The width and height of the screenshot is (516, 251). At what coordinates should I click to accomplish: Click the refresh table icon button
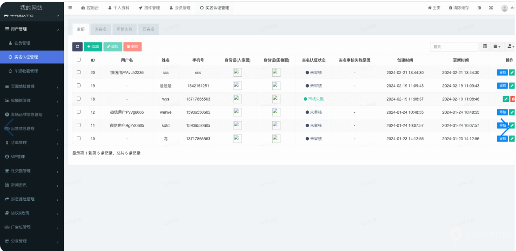coord(77,47)
